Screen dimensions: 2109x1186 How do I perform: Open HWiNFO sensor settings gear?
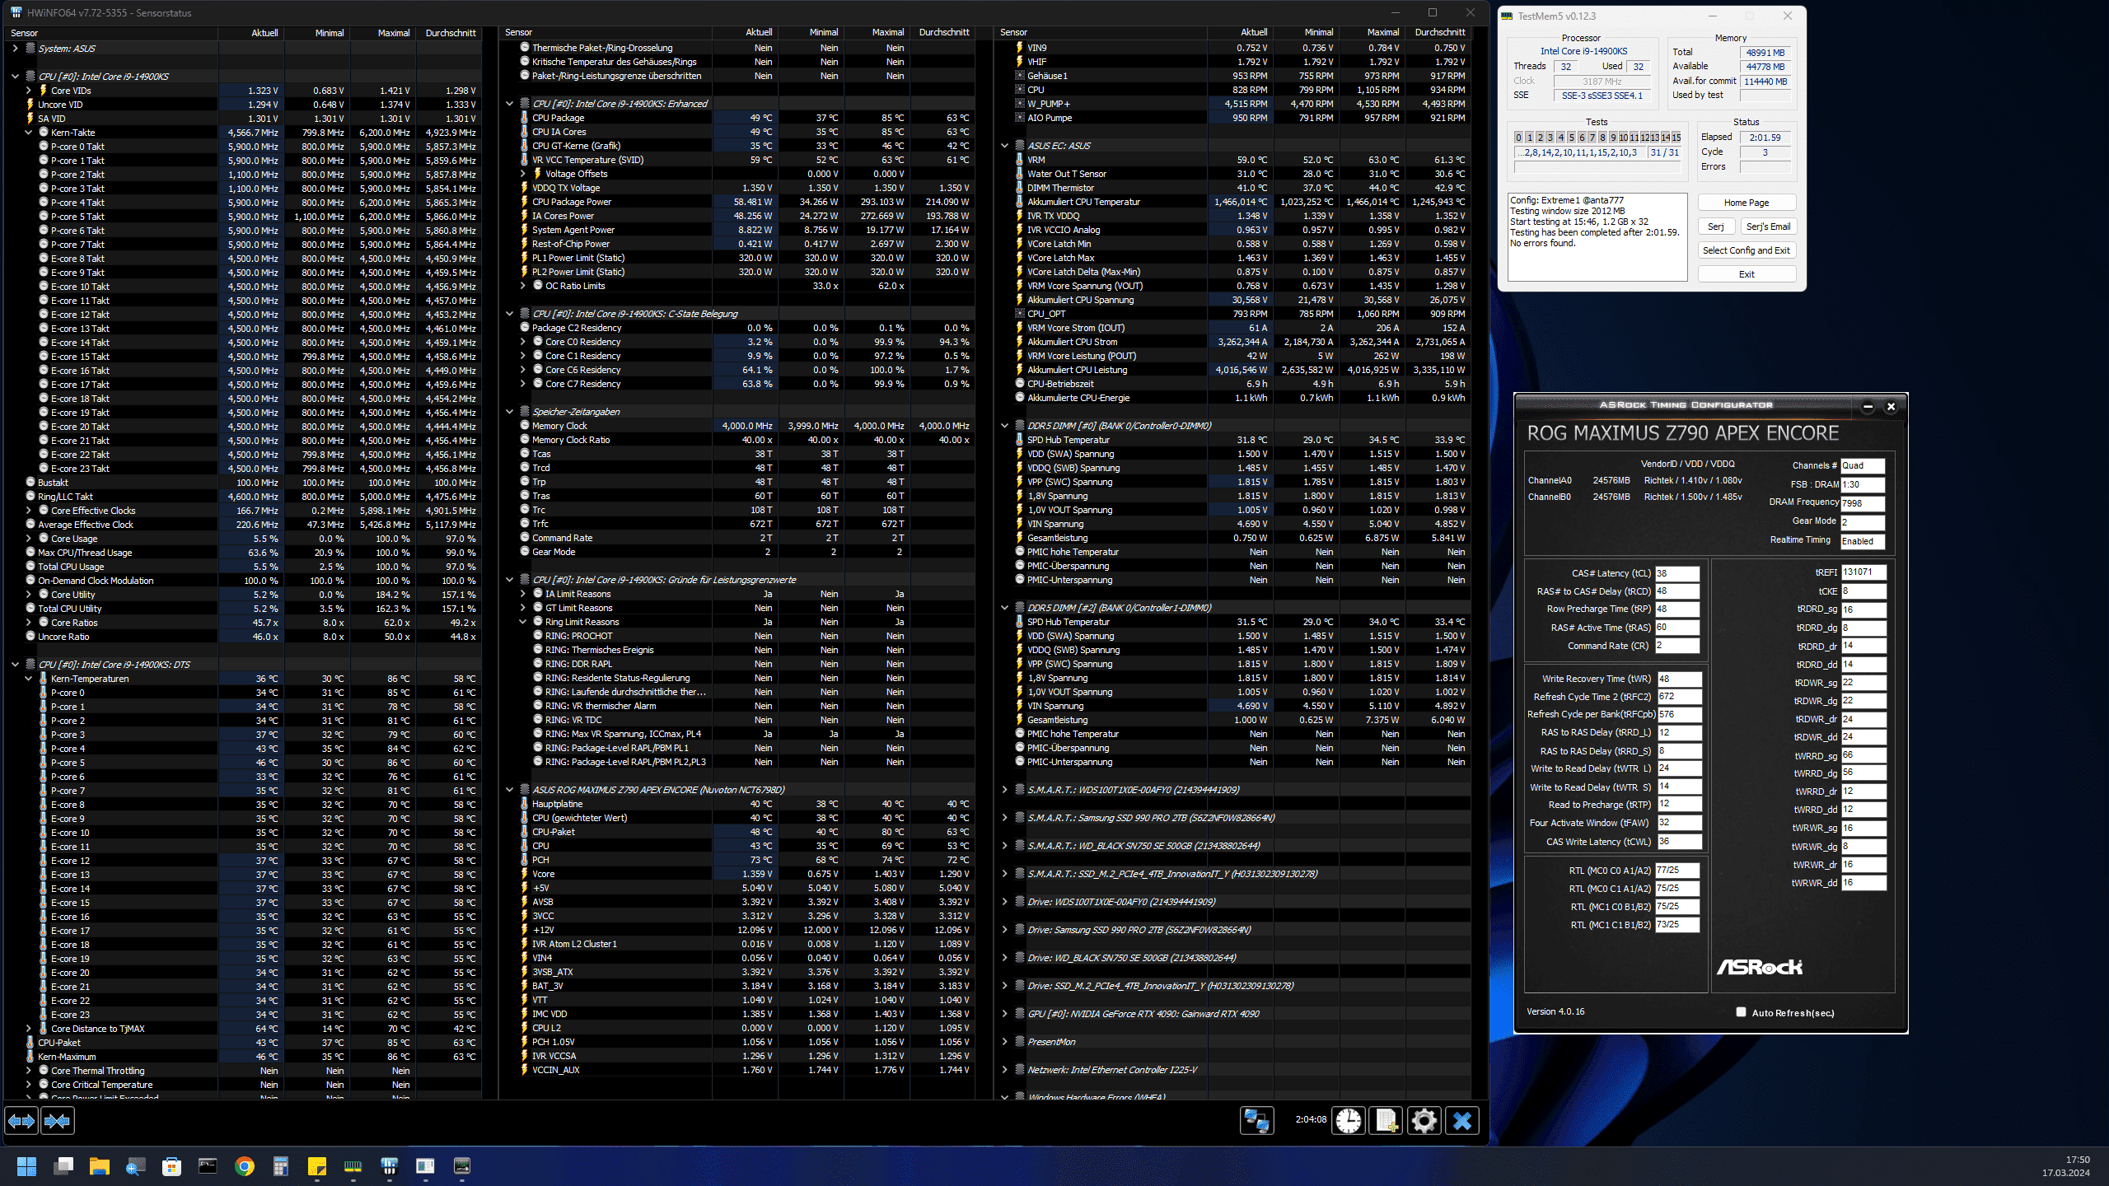coord(1424,1120)
